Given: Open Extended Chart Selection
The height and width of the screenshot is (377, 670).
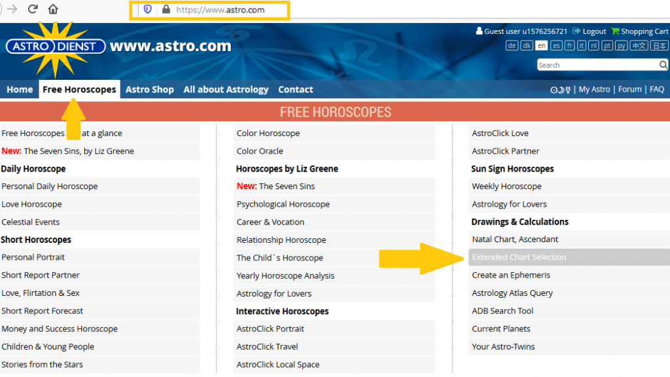Looking at the screenshot, I should (569, 257).
